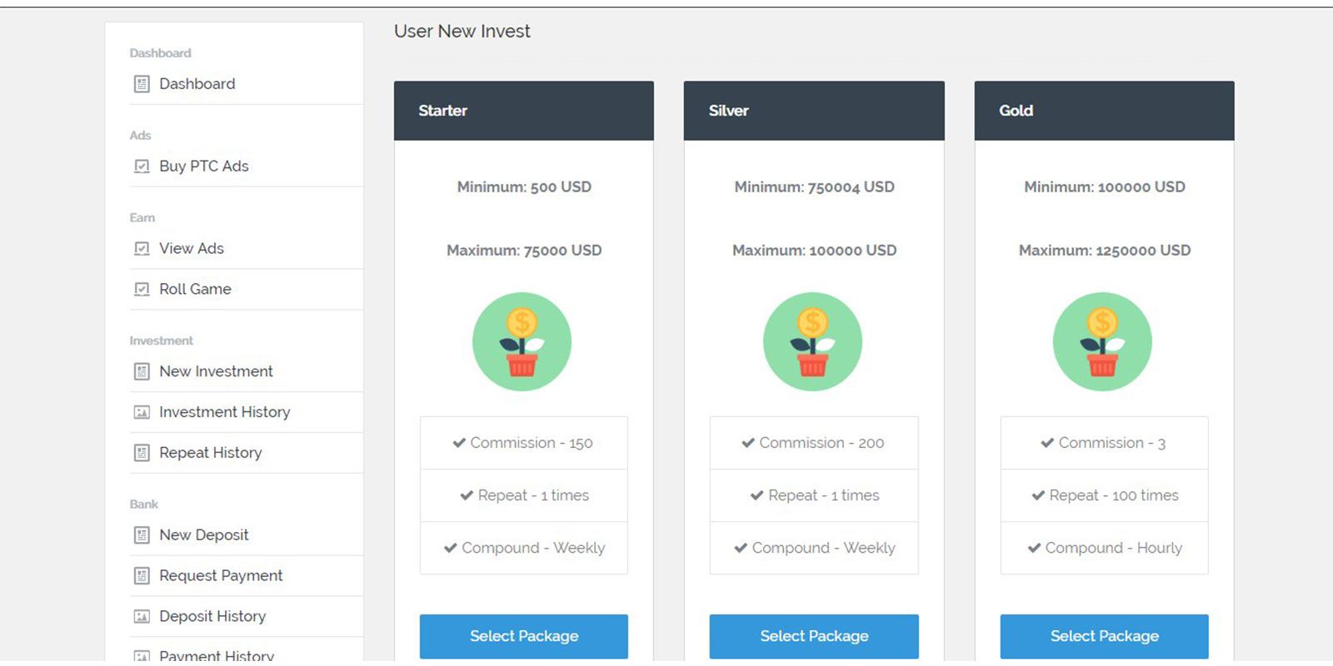1333x666 pixels.
Task: Click the Investment History icon
Action: pyautogui.click(x=142, y=412)
